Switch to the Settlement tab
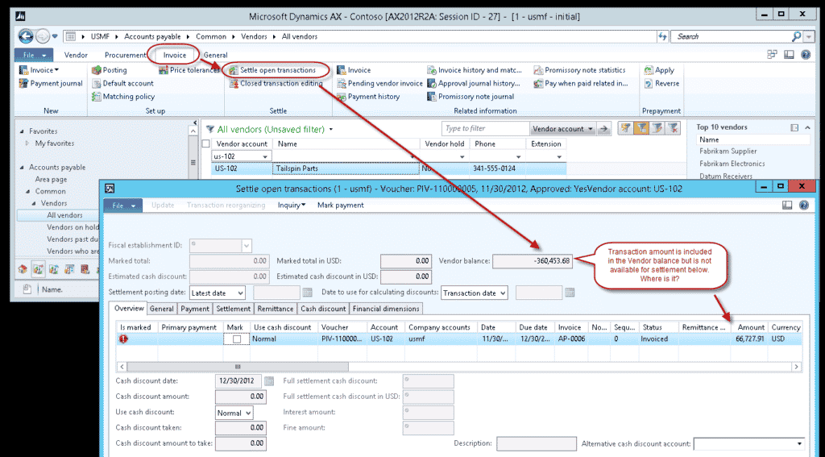 click(x=233, y=309)
